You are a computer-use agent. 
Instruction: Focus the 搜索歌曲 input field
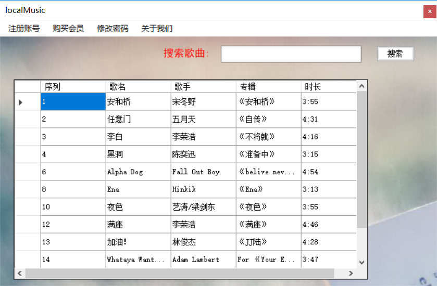291,54
